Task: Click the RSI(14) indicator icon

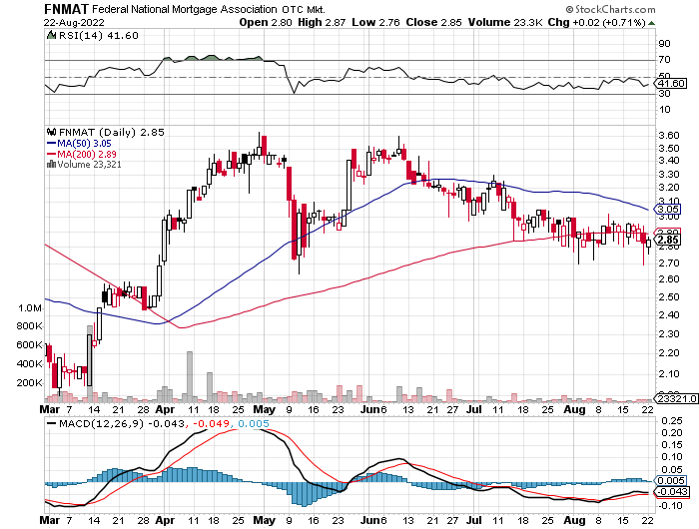Action: coord(52,35)
